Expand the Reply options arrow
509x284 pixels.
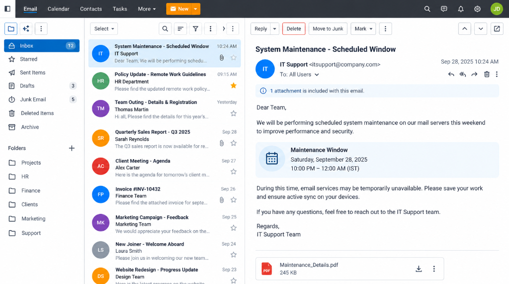pos(274,28)
